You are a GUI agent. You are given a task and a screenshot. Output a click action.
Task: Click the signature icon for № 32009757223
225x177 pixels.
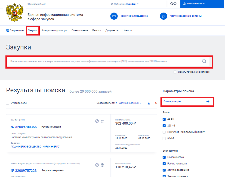(97, 165)
